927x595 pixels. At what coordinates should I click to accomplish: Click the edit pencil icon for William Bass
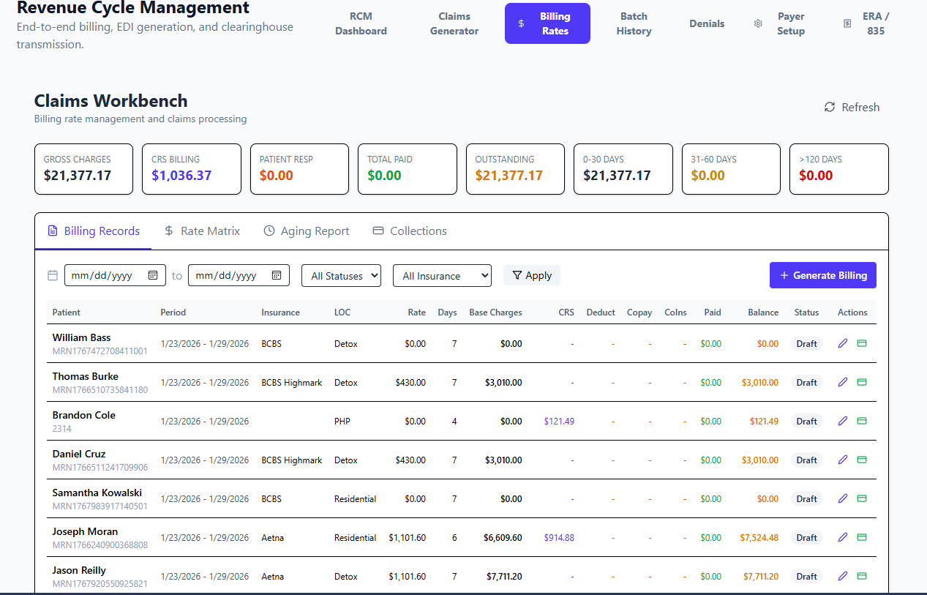[842, 343]
